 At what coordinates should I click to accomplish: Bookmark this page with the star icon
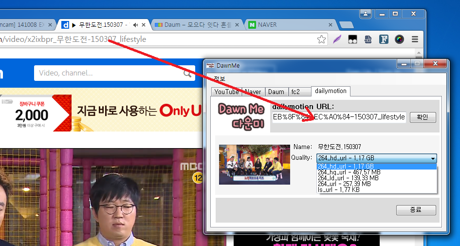322,39
